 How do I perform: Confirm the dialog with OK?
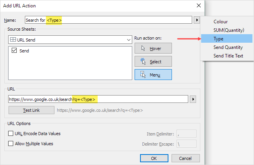tap(154, 158)
